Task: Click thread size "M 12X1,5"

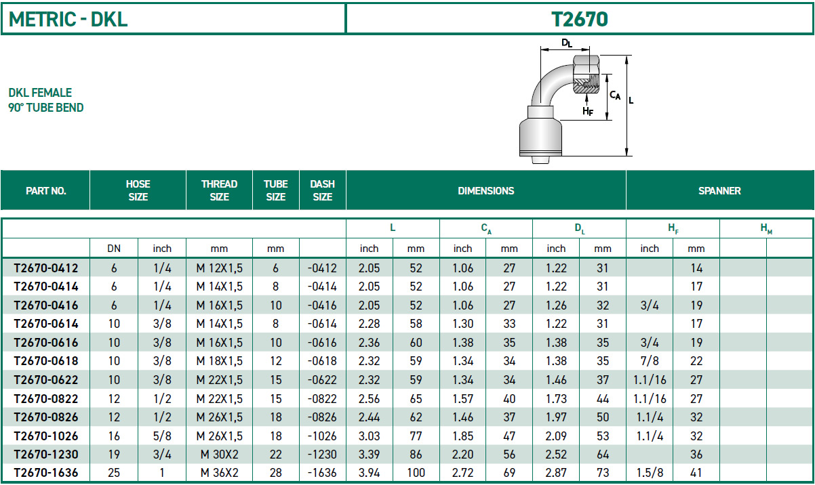Action: click(219, 268)
